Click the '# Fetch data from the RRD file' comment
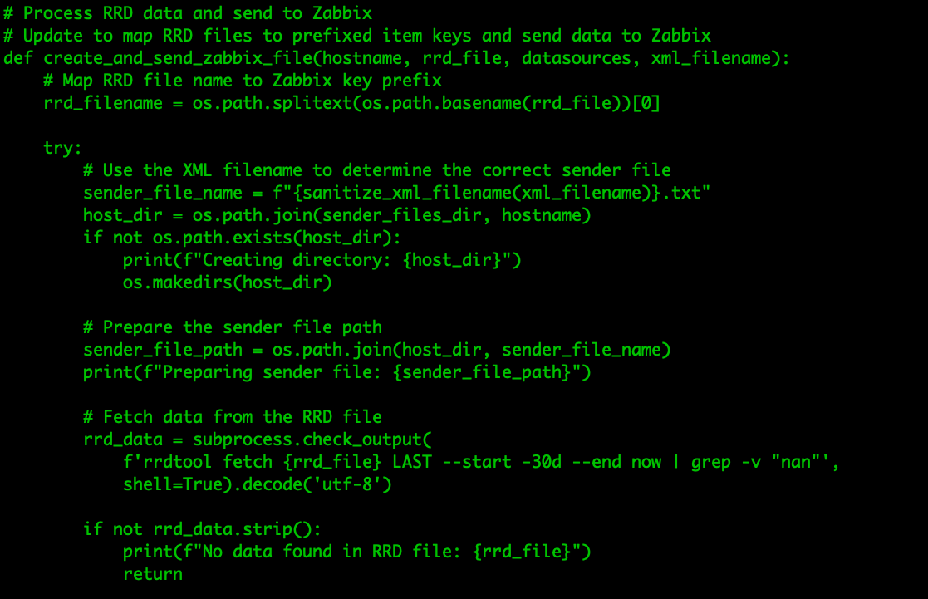This screenshot has height=599, width=928. pyautogui.click(x=233, y=417)
